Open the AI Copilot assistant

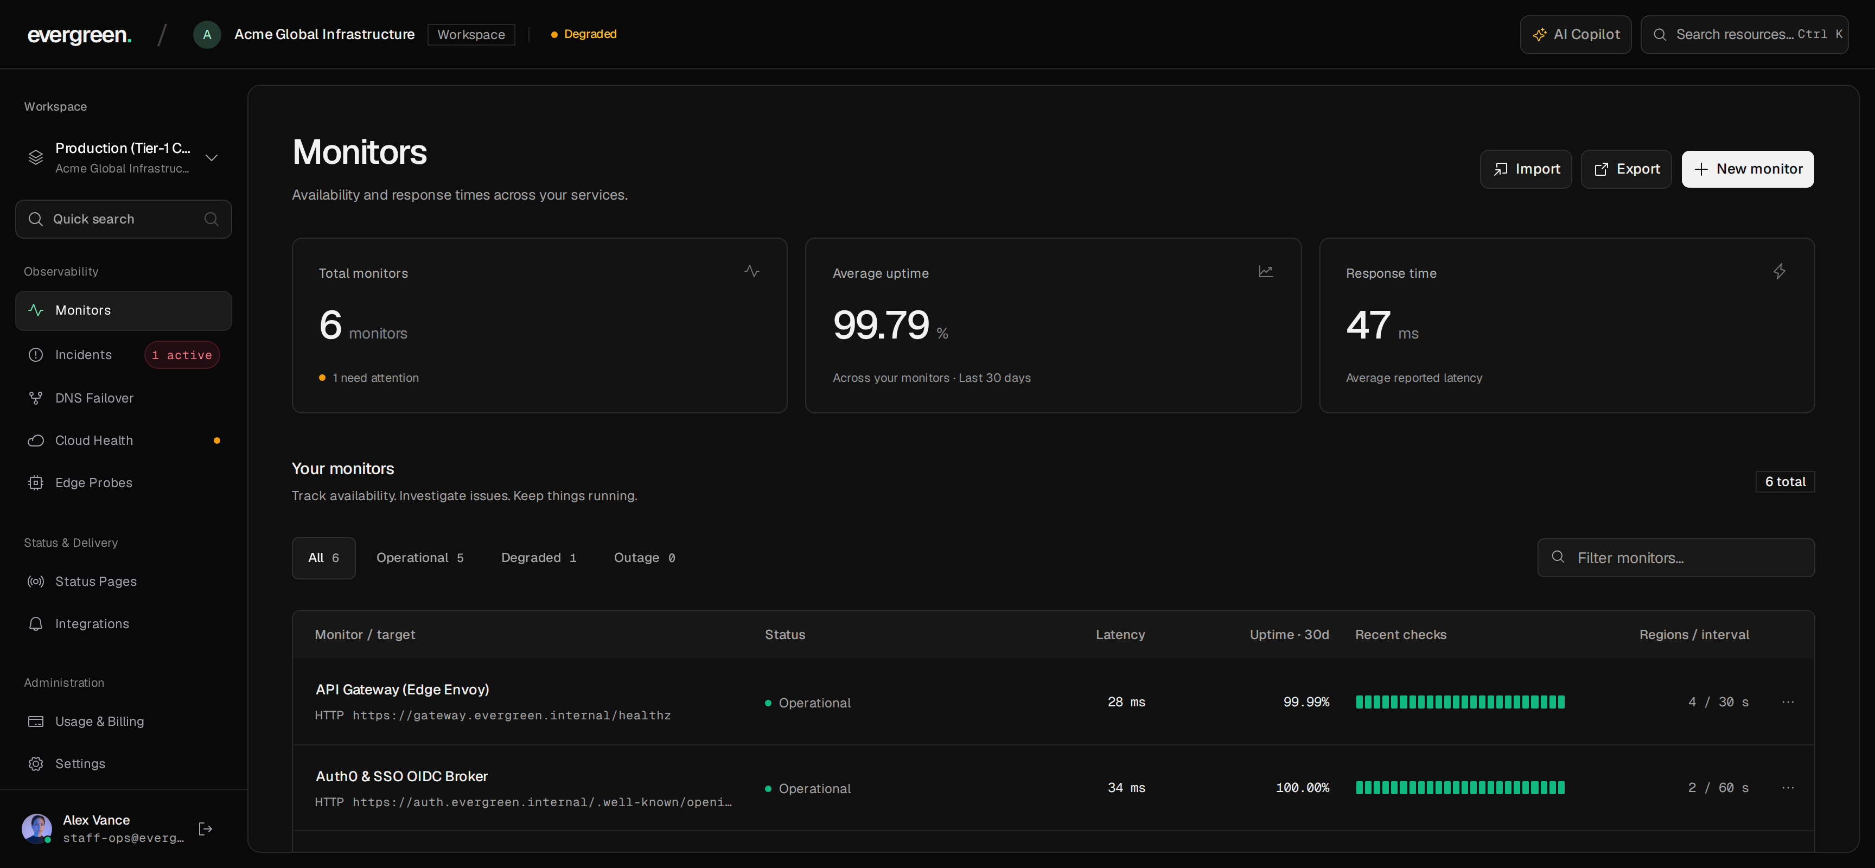pos(1575,34)
